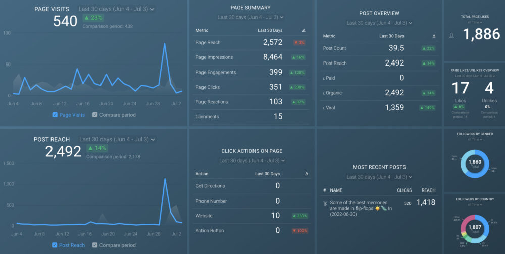Select the Page Impressions row
Viewport: 505px width, 254px height.
[x=250, y=57]
